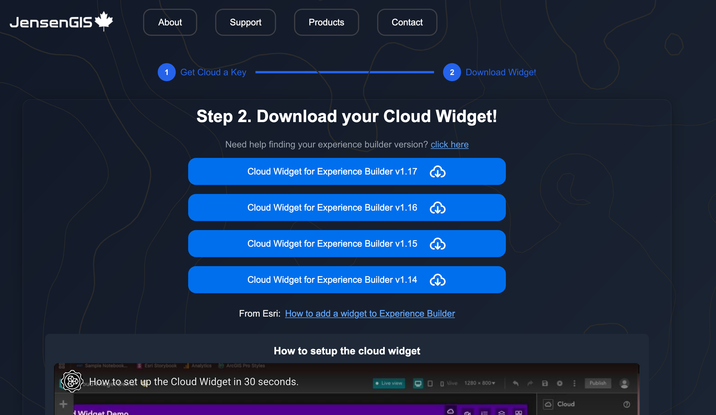Click the v1.16 cloud download icon
The image size is (716, 415).
pos(437,208)
